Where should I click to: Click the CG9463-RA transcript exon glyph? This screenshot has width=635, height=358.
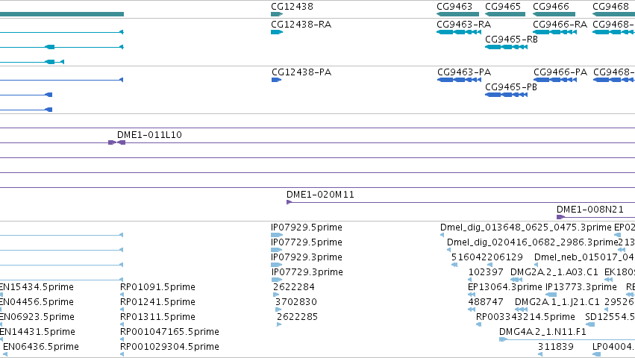(x=459, y=32)
